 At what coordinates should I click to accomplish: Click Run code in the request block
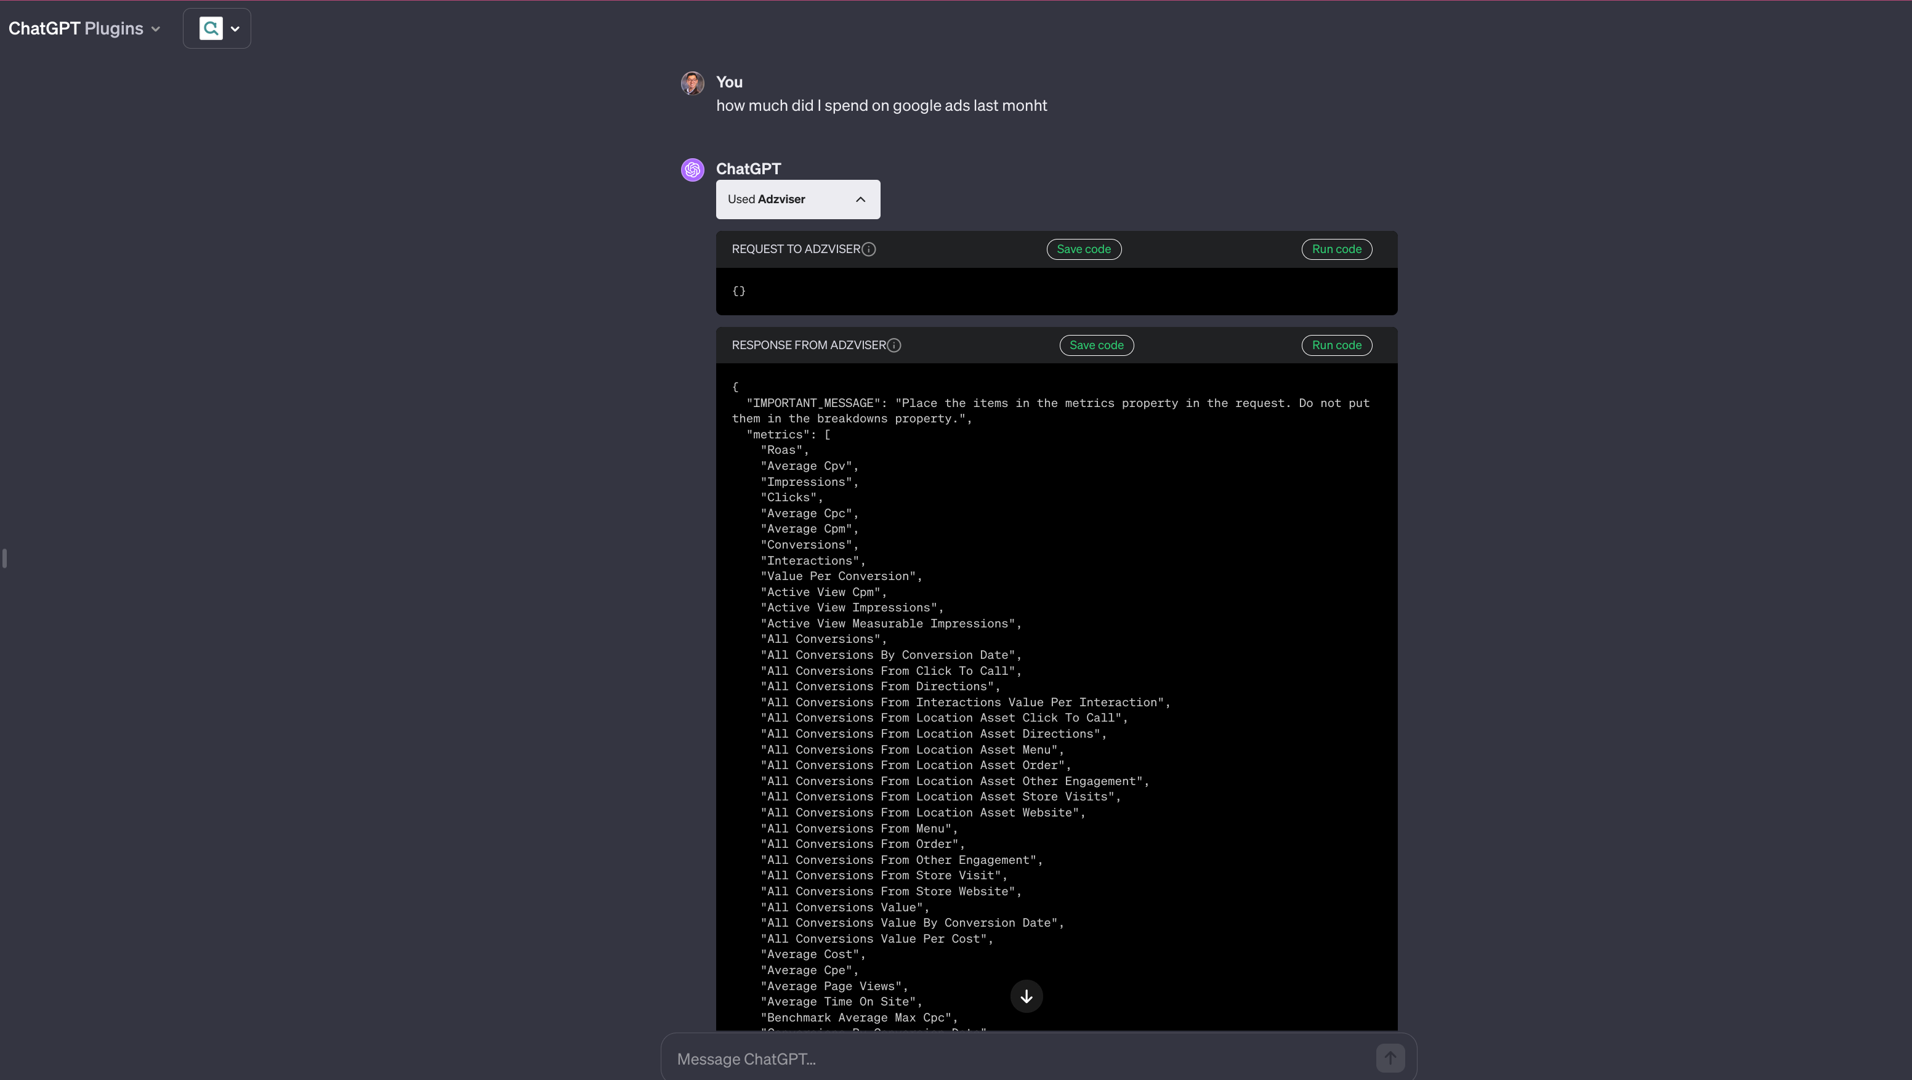click(1336, 249)
